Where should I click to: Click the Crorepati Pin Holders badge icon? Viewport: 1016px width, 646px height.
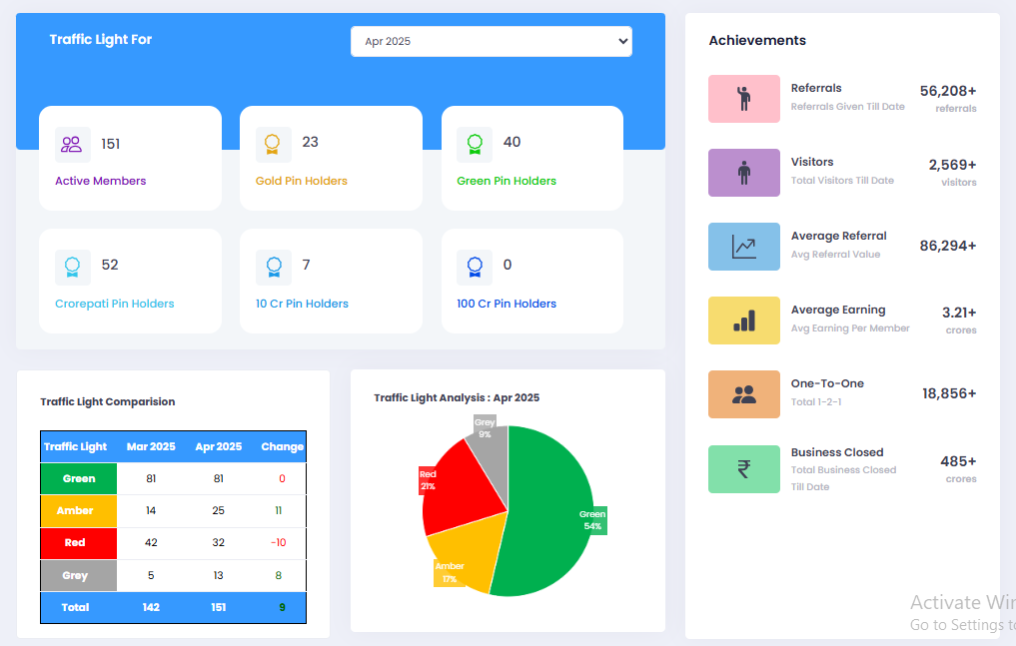point(72,267)
